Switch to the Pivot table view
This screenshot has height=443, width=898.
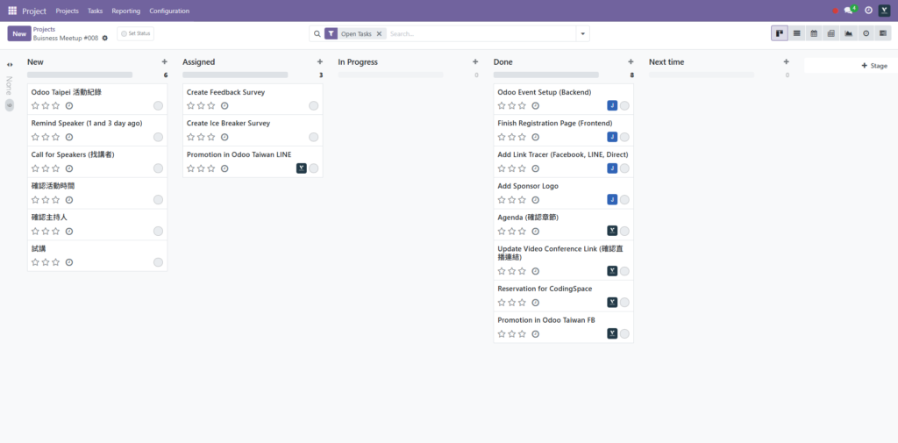click(830, 33)
